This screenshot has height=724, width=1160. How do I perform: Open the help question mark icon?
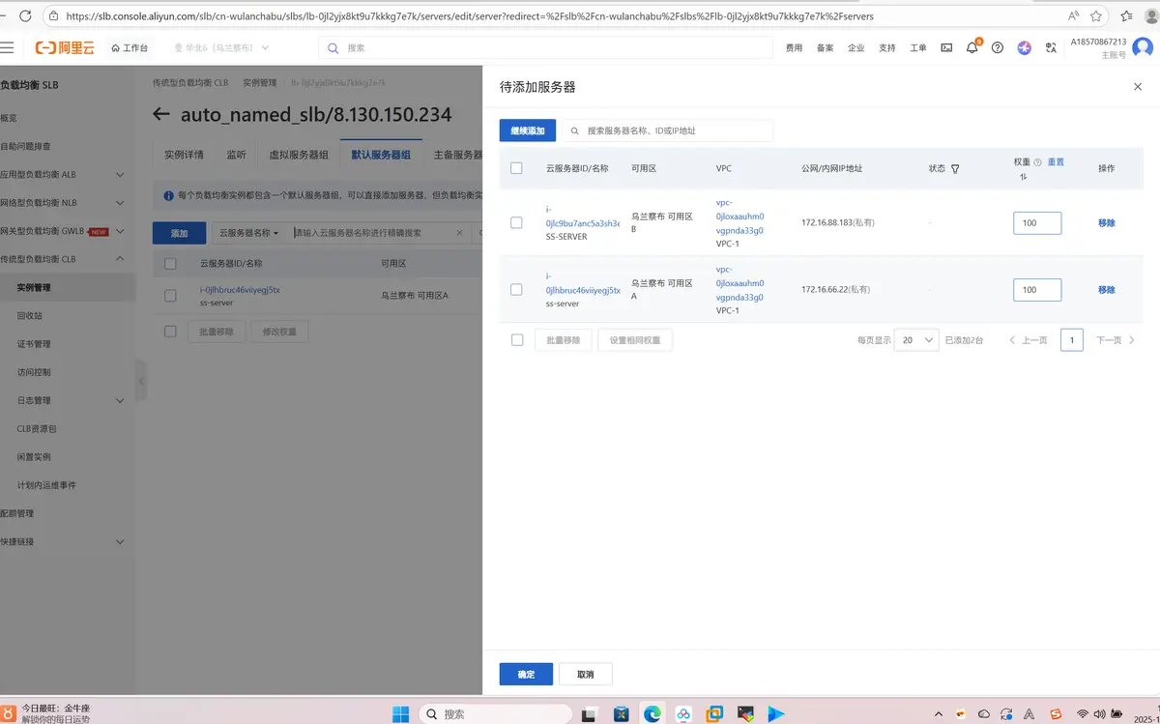pyautogui.click(x=998, y=47)
